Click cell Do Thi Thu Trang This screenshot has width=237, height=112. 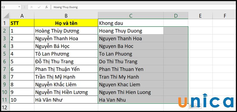click(x=131, y=61)
